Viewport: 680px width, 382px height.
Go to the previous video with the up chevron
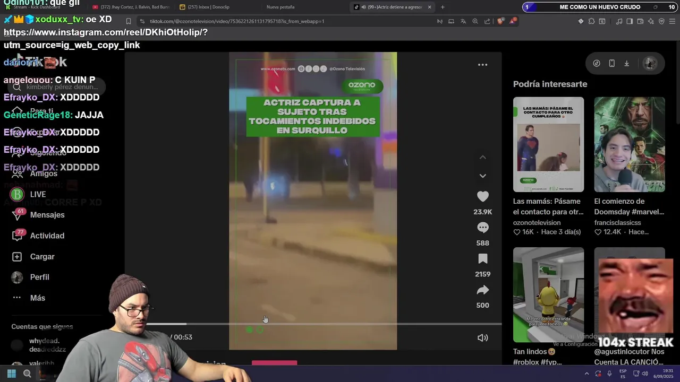(x=482, y=158)
